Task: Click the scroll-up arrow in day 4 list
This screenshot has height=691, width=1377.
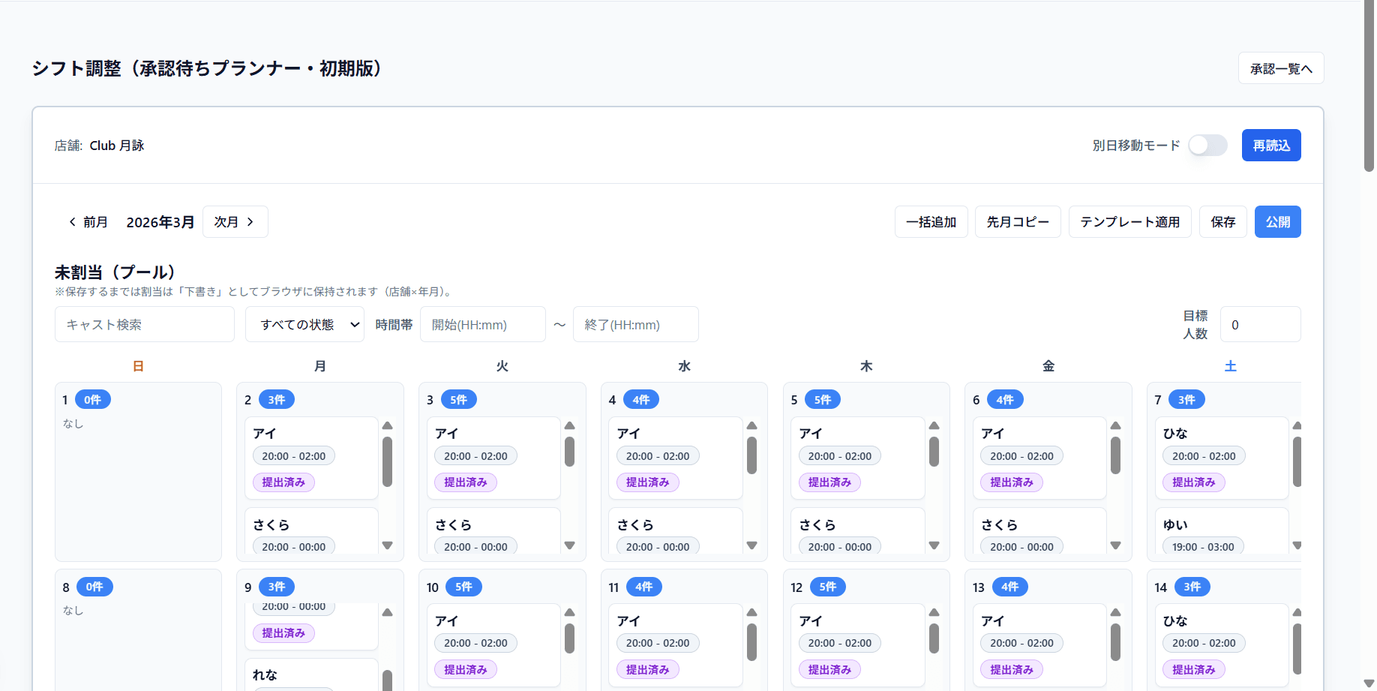Action: tap(751, 425)
